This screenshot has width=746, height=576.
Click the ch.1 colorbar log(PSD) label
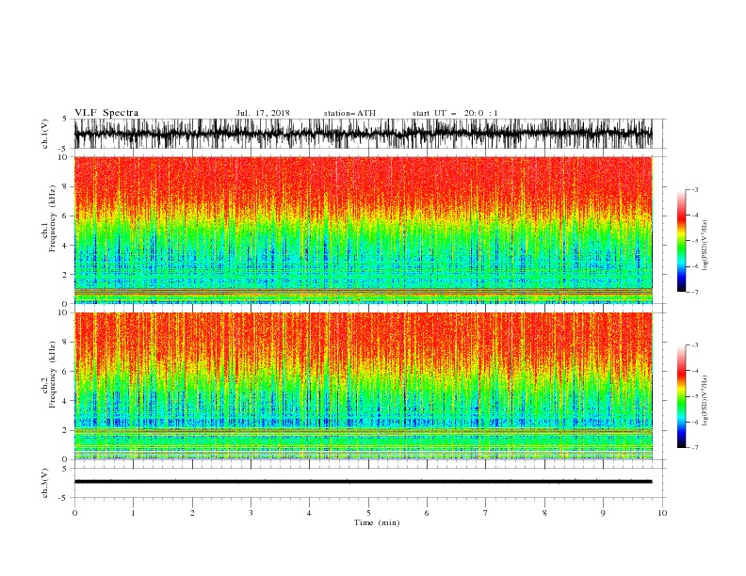705,246
